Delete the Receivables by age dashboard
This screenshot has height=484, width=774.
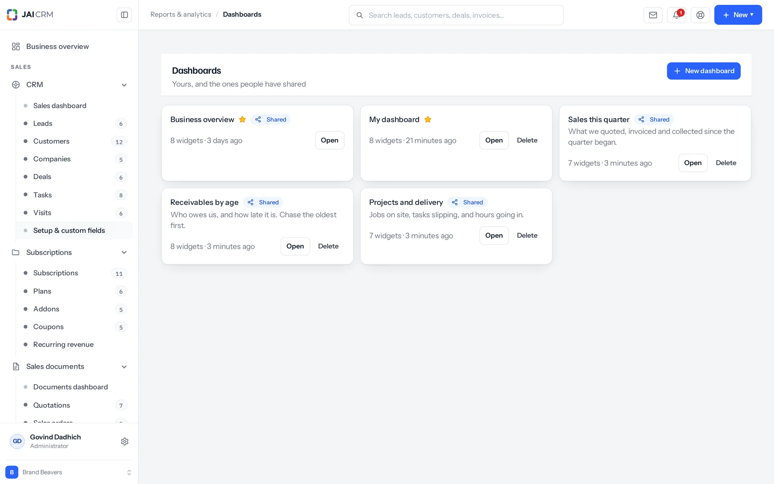[328, 246]
